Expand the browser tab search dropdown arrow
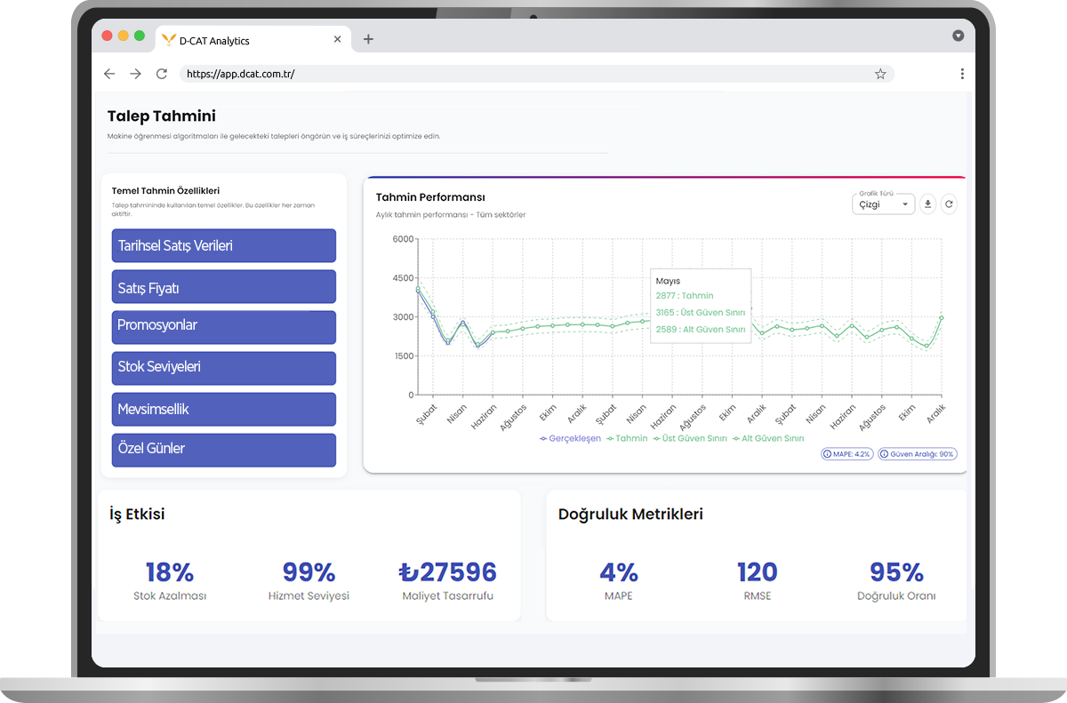Viewport: 1067px width, 703px height. point(958,36)
